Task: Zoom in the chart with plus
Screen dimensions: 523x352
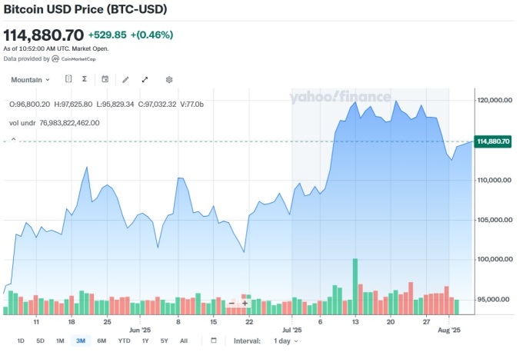Action: 245,303
